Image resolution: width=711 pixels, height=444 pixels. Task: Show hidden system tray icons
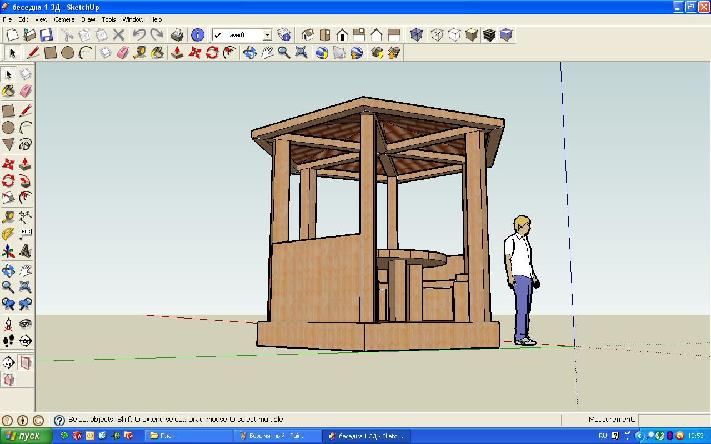click(x=639, y=436)
